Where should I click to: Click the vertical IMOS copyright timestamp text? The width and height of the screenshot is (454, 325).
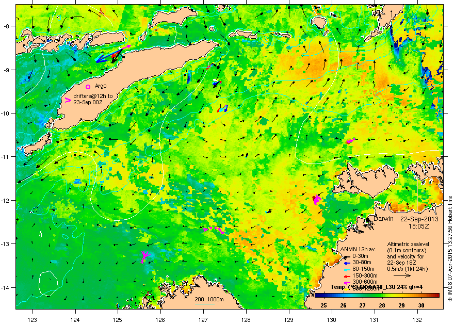(450, 249)
